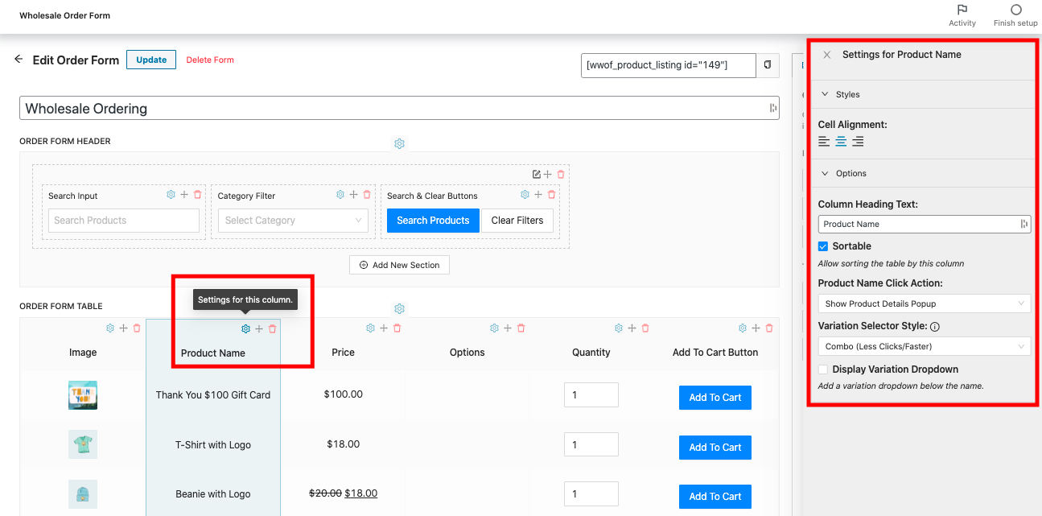1042x516 pixels.
Task: Click the back arrow beside Edit Order Form
Action: [19, 60]
